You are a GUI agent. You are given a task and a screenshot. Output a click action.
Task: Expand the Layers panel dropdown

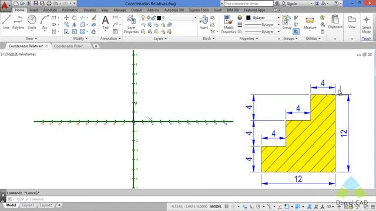160,39
